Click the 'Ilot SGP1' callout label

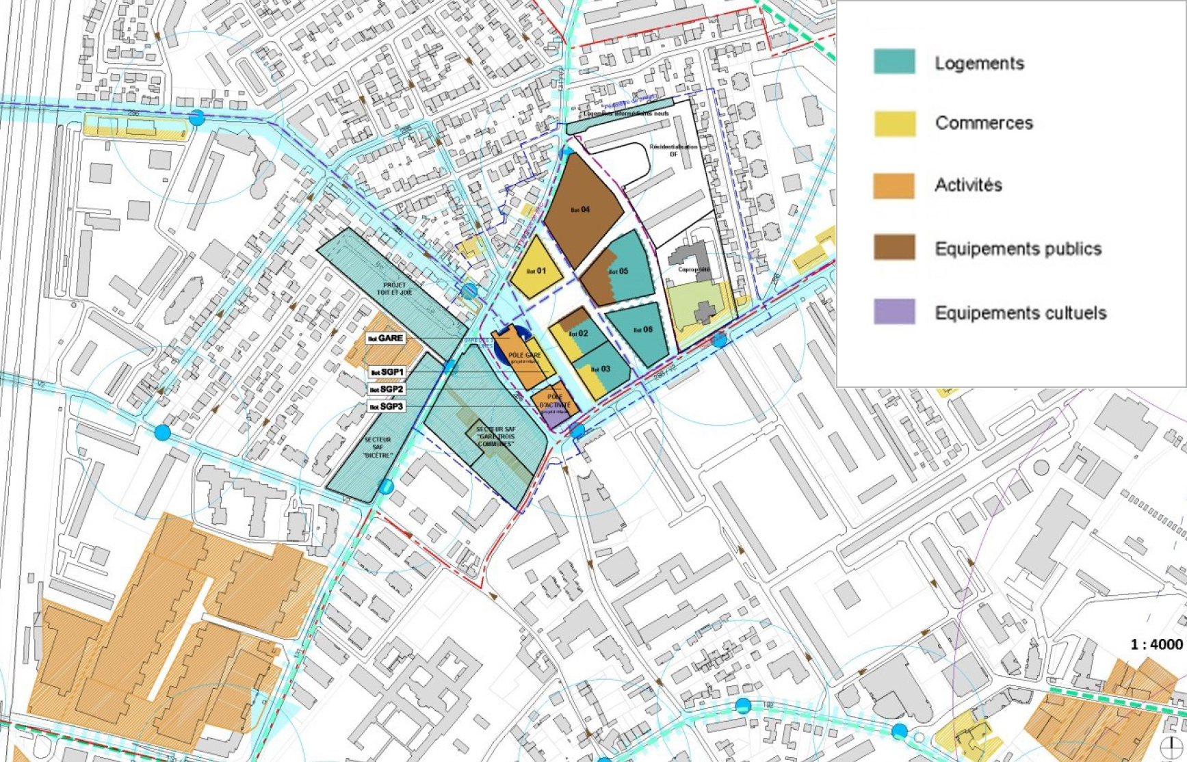pyautogui.click(x=387, y=372)
